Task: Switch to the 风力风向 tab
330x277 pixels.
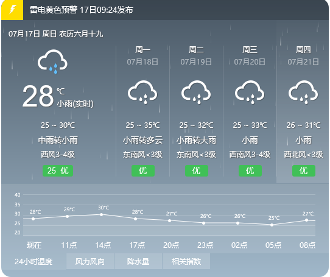Action: (90, 261)
